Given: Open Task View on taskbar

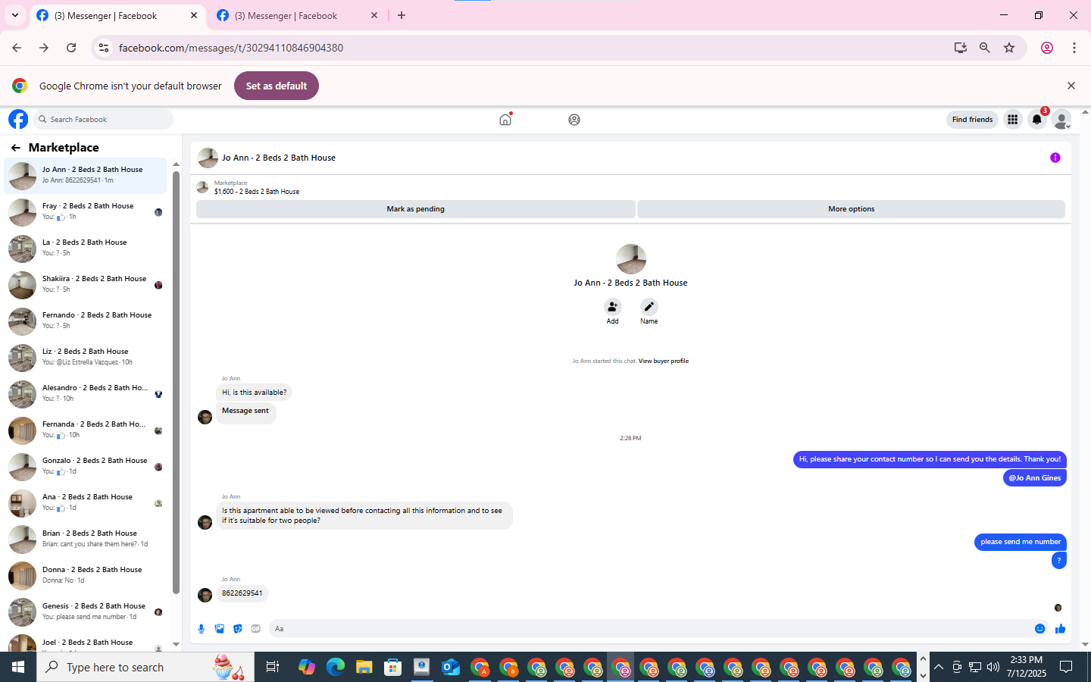Looking at the screenshot, I should (273, 667).
